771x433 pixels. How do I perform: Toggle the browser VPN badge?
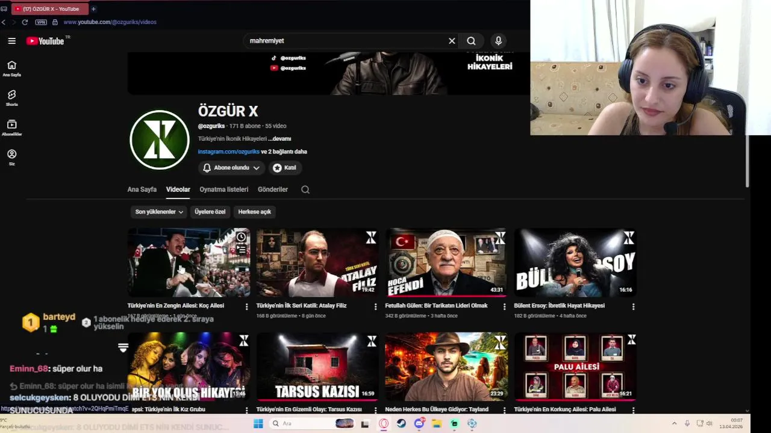click(41, 22)
